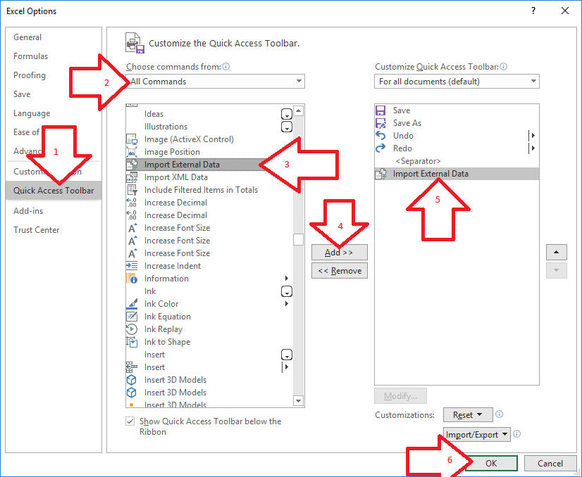Viewport: 582px width, 477px height.
Task: Expand the Illustrations group dropdown marker
Action: pyautogui.click(x=287, y=127)
